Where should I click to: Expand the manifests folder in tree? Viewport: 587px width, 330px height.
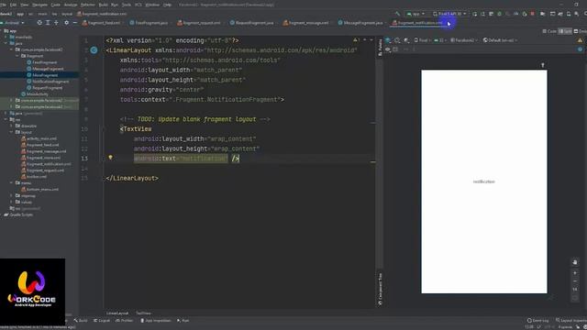(x=6, y=37)
